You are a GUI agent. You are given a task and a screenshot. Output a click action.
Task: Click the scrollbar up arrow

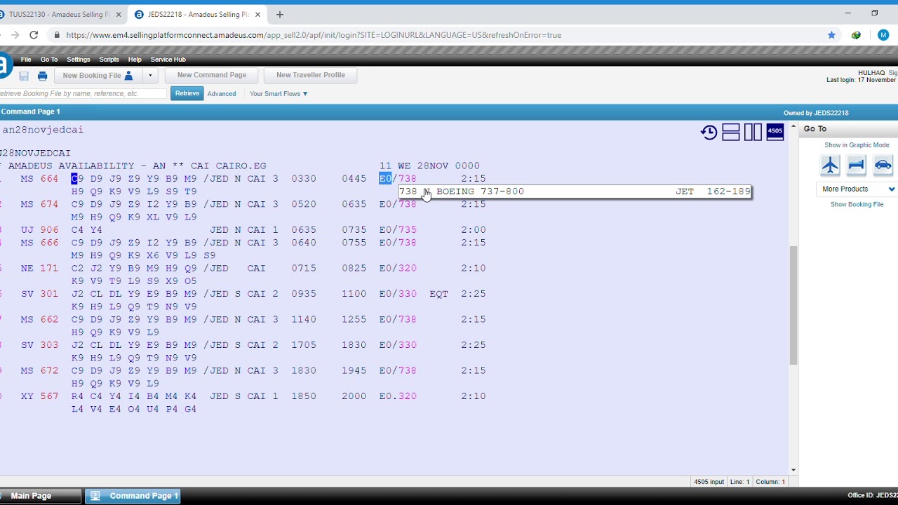[793, 128]
